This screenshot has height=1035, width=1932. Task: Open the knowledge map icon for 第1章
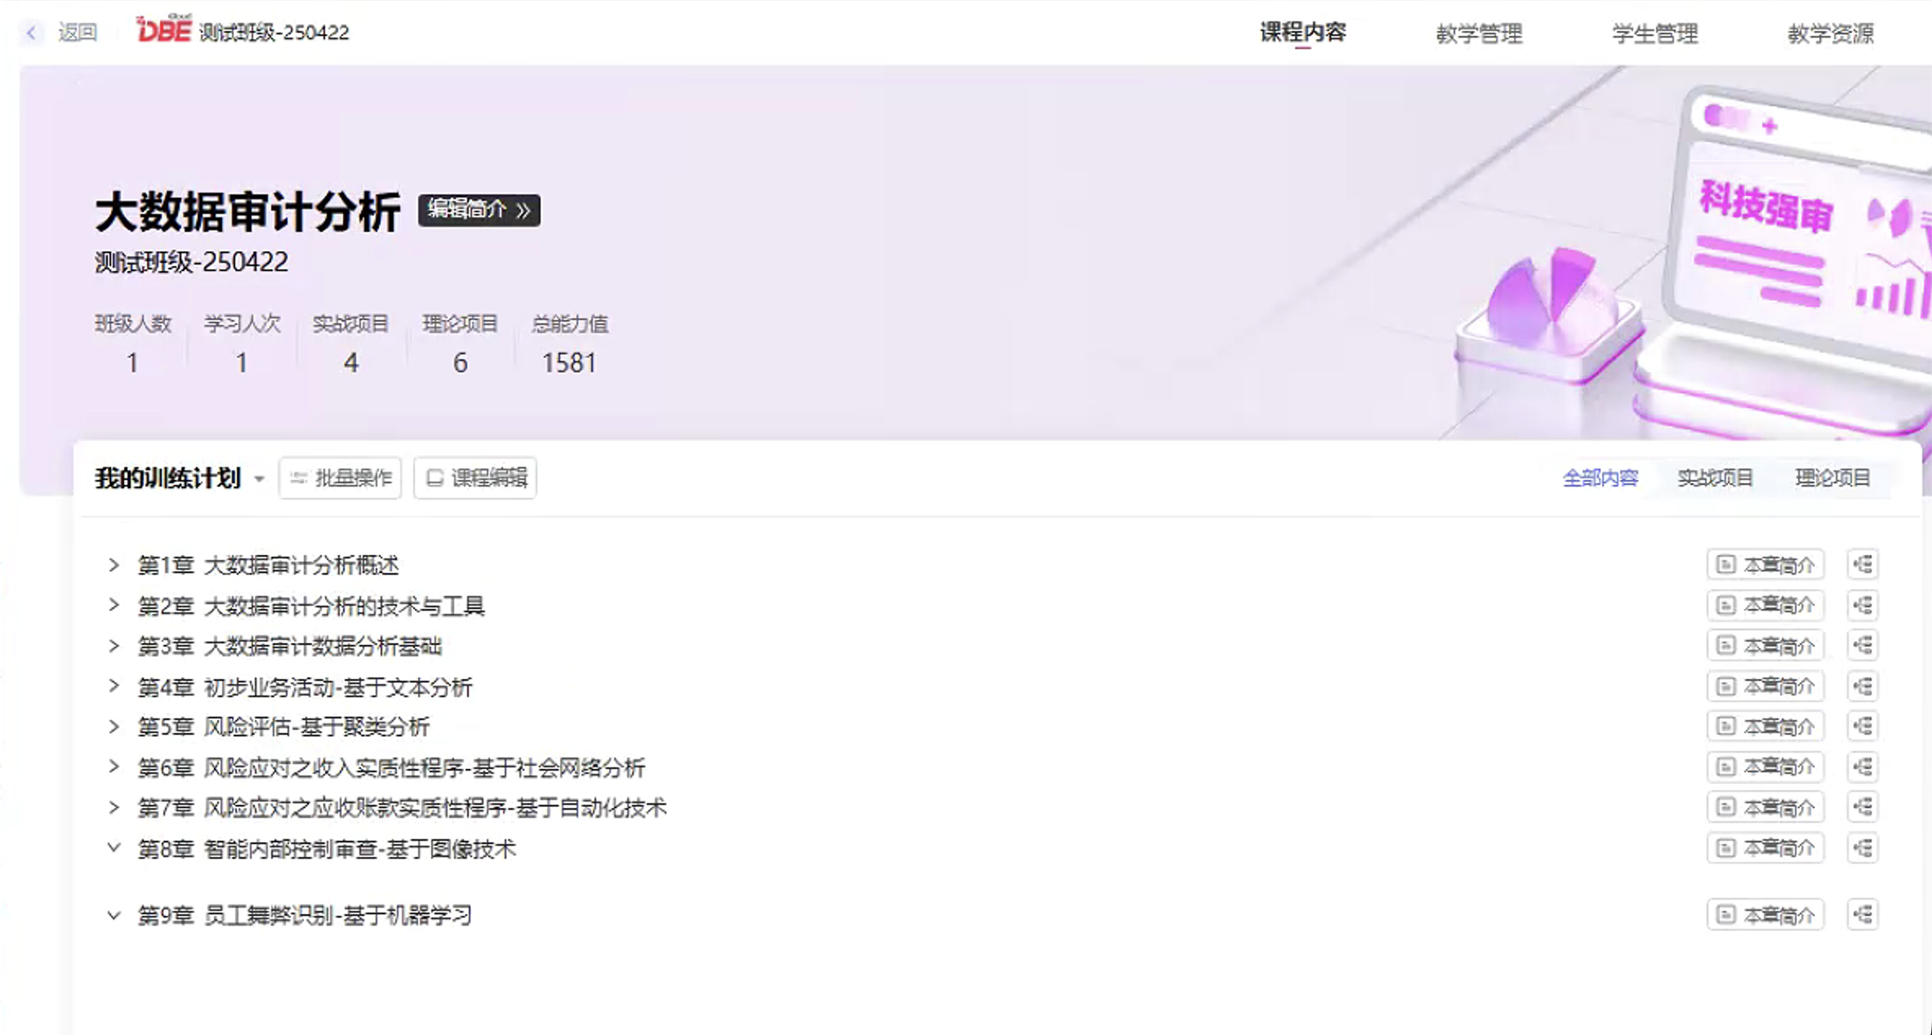coord(1863,564)
